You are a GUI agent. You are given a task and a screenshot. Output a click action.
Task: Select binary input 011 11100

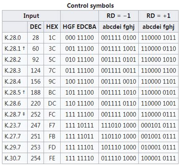click(x=79, y=70)
